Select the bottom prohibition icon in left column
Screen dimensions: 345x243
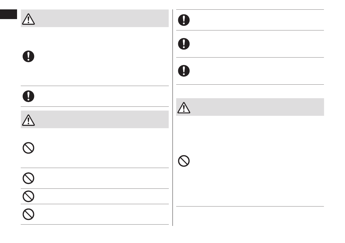coord(28,214)
